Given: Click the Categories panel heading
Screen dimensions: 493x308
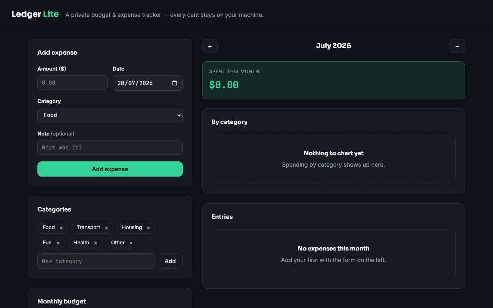Looking at the screenshot, I should coord(54,209).
